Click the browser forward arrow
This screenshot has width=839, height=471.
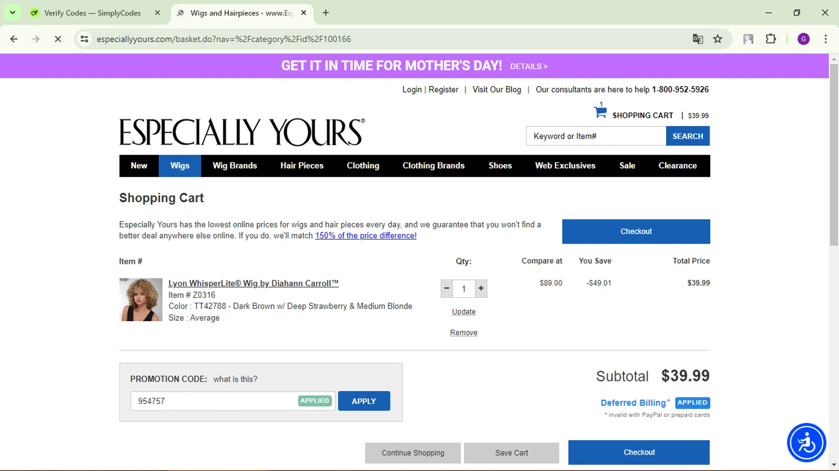tap(36, 39)
